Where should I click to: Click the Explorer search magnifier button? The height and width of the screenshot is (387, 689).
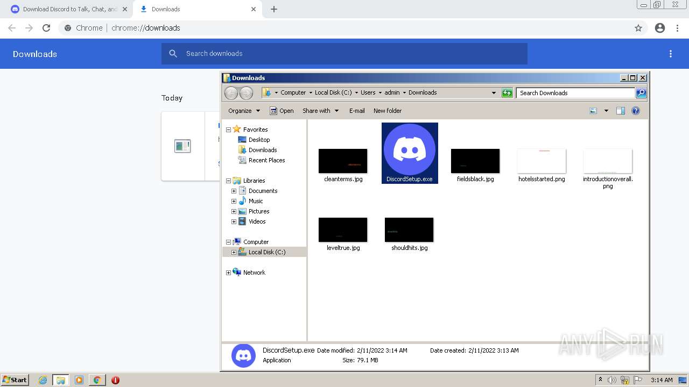tap(641, 93)
